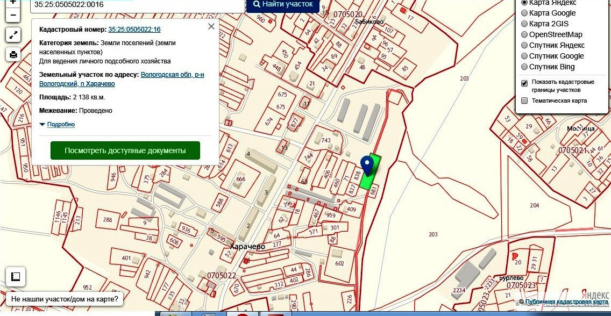611x316 pixels.
Task: Select parcel number 277
Action: pyautogui.click(x=276, y=245)
